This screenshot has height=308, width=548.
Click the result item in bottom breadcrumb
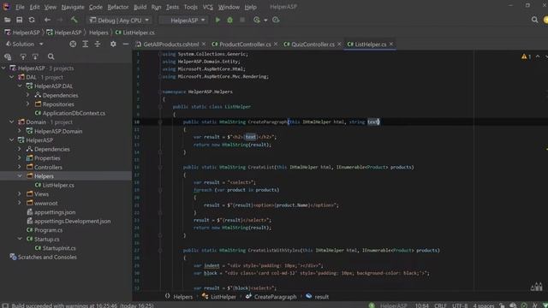[318, 297]
